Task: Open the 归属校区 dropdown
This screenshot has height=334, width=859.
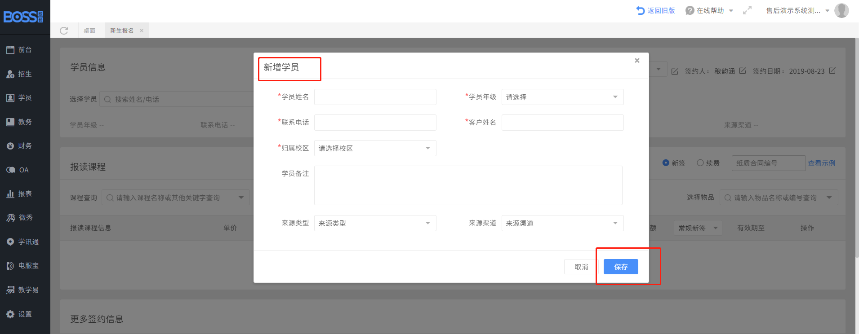Action: pyautogui.click(x=375, y=148)
